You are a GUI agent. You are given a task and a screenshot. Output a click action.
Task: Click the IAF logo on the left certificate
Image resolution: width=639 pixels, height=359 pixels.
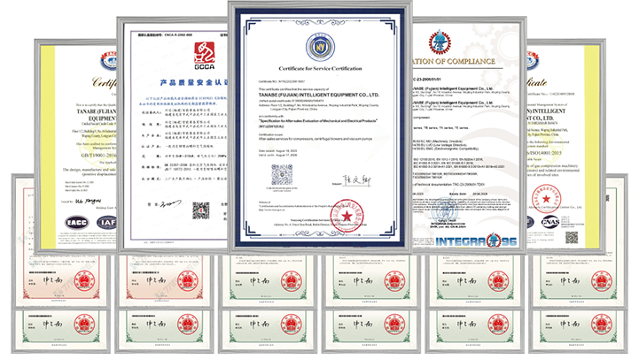[107, 222]
